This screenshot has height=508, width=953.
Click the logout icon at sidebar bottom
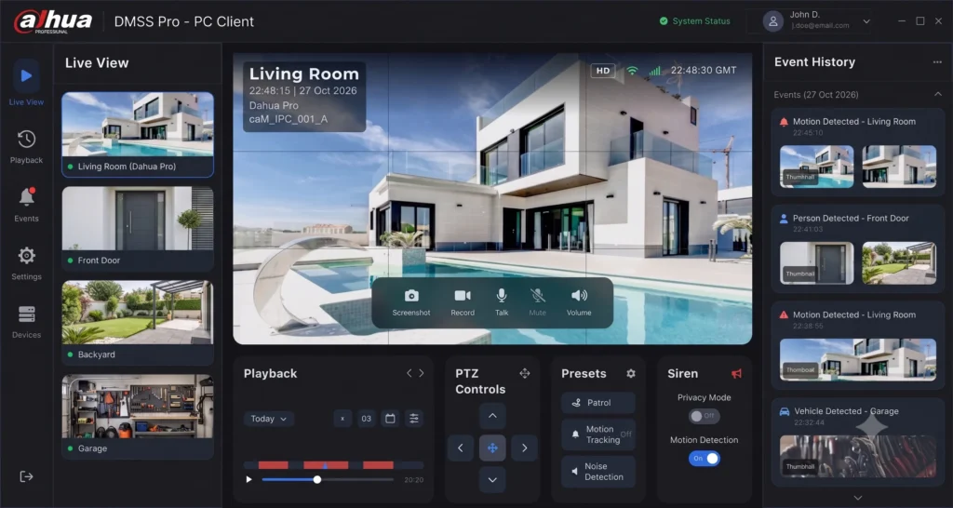click(26, 476)
